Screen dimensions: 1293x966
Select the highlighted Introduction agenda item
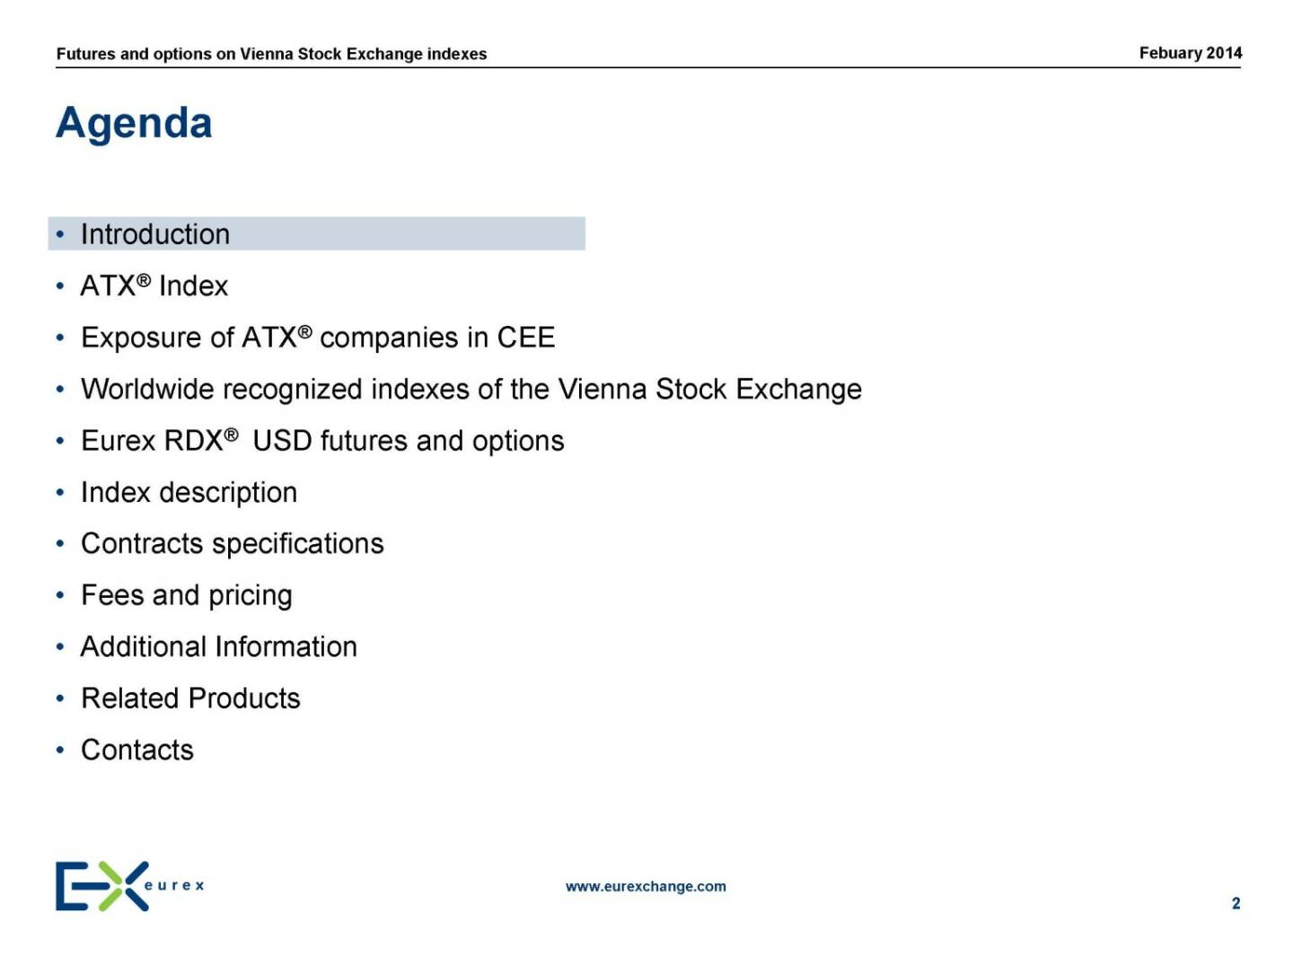(317, 233)
